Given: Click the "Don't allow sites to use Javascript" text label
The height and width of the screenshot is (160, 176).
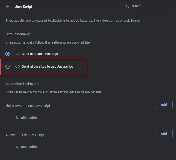Looking at the screenshot, I should click(x=47, y=67).
